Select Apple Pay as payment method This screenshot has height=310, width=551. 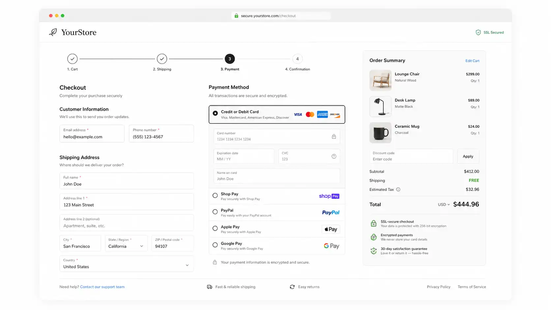click(215, 229)
